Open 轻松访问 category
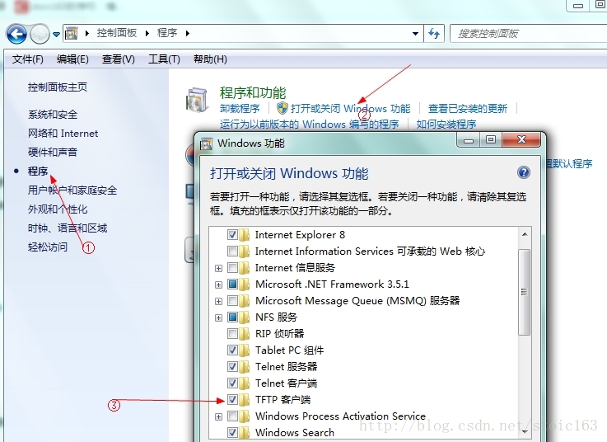The width and height of the screenshot is (607, 442). (48, 247)
